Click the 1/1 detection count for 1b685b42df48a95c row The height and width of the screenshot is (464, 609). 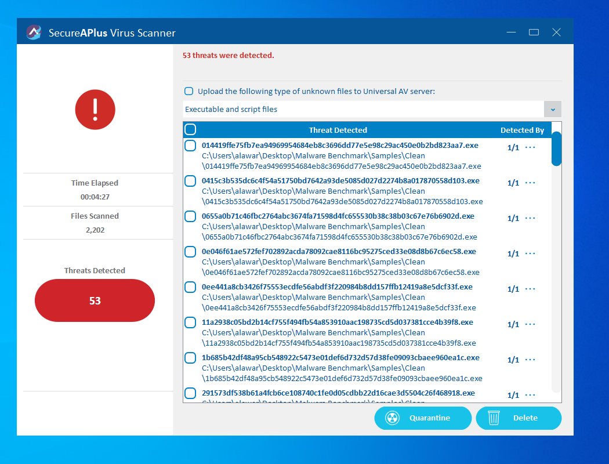point(513,360)
